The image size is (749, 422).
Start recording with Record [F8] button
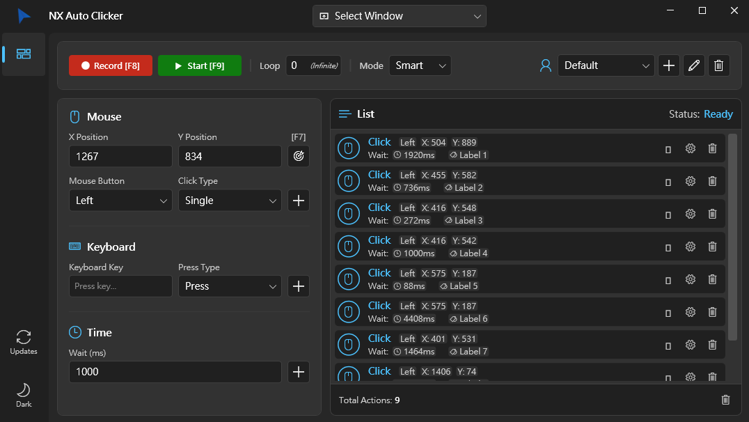[111, 65]
